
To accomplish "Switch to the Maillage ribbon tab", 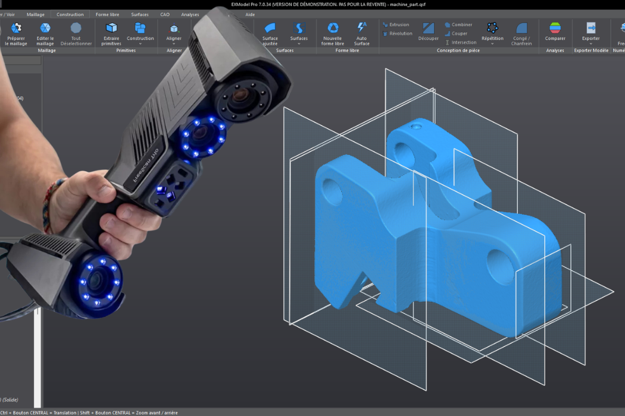I will click(x=36, y=14).
